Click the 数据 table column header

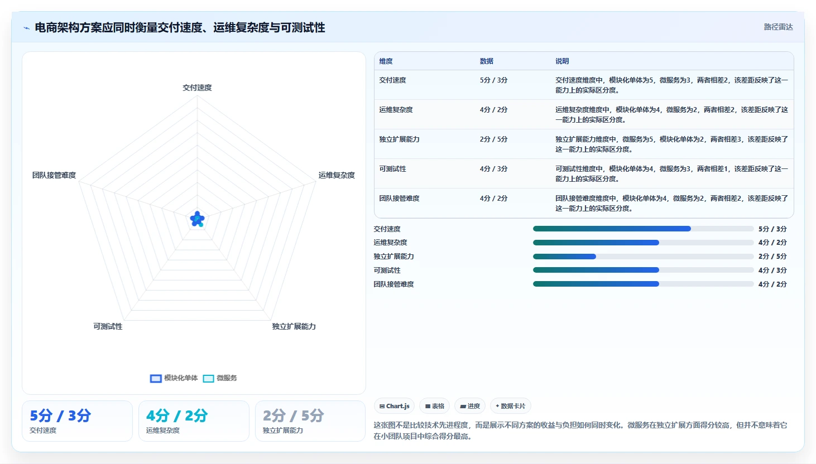coord(487,61)
